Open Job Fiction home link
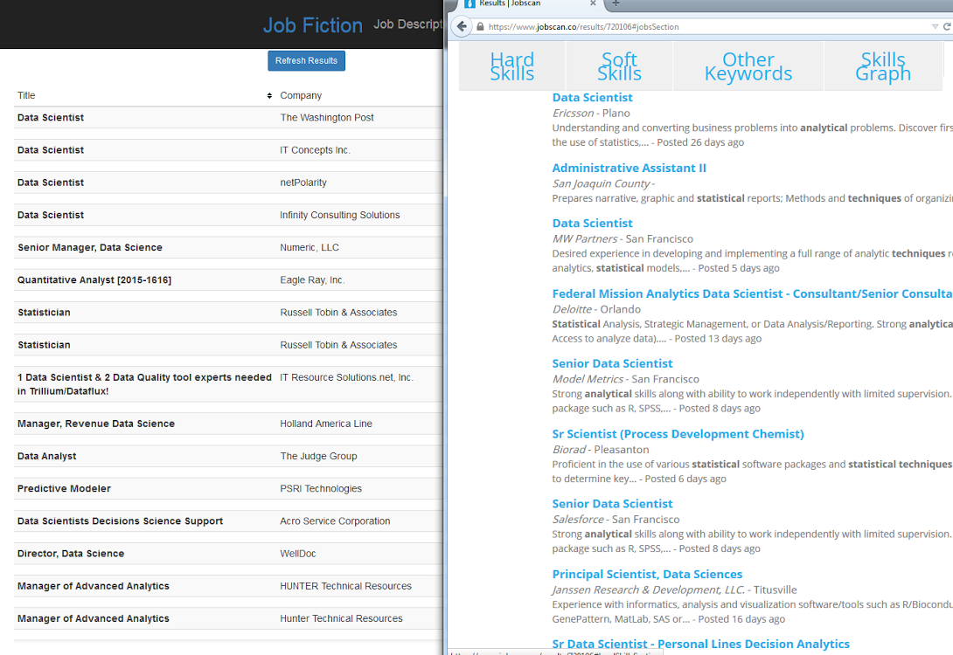This screenshot has width=953, height=655. coord(312,25)
